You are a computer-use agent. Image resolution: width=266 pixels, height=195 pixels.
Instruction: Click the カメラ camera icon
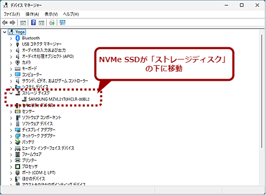tap(18, 62)
